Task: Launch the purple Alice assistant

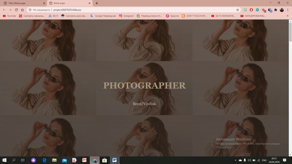Action: [x=33, y=160]
